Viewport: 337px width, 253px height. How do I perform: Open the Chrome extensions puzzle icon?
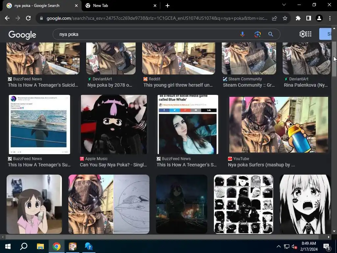coord(298,18)
